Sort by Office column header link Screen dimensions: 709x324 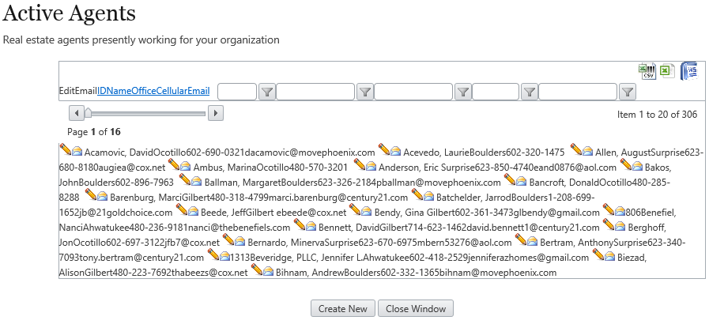(x=143, y=91)
